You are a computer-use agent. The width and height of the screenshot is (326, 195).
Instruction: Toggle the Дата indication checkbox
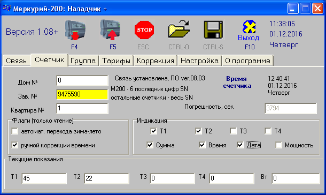pyautogui.click(x=240, y=145)
